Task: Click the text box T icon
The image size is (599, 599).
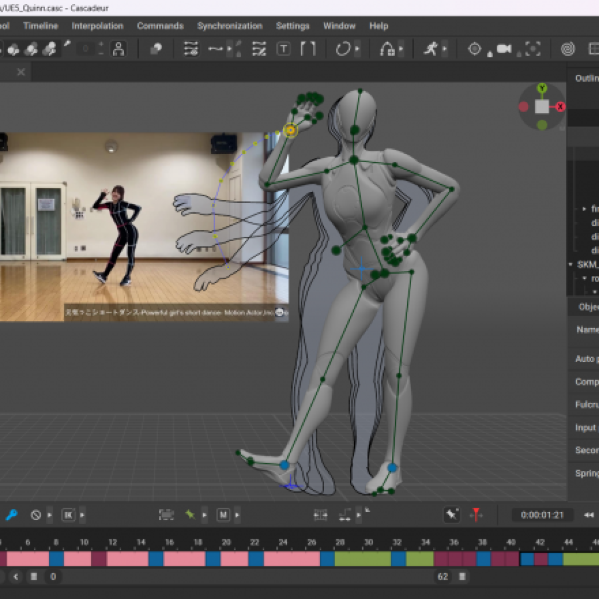Action: click(284, 49)
